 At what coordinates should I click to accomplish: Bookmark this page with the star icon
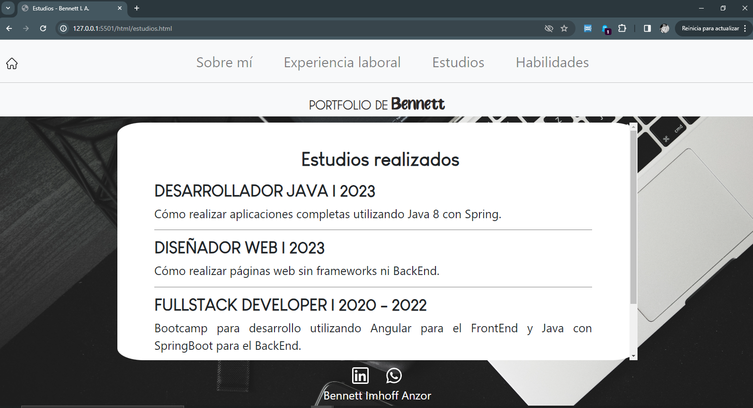[564, 28]
